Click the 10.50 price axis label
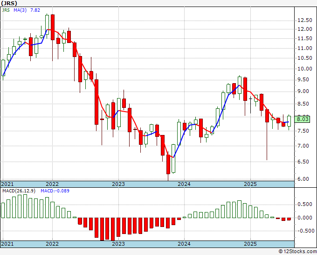Viewport: 317px width, 255px height. point(305,58)
